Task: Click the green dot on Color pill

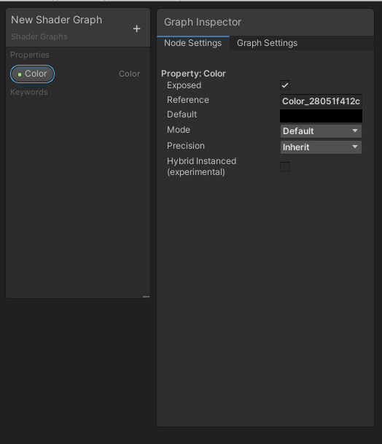Action: [x=20, y=74]
